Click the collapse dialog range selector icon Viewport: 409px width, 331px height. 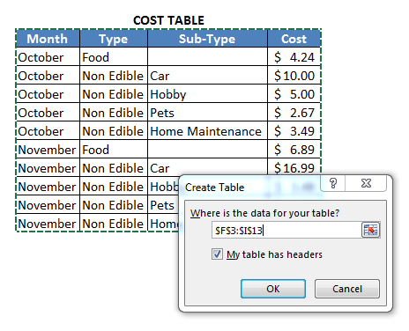coord(370,230)
